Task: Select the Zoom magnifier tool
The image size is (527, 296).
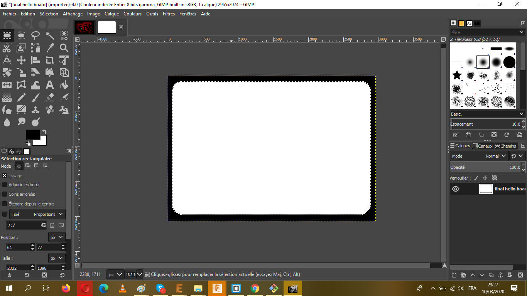Action: (x=64, y=48)
